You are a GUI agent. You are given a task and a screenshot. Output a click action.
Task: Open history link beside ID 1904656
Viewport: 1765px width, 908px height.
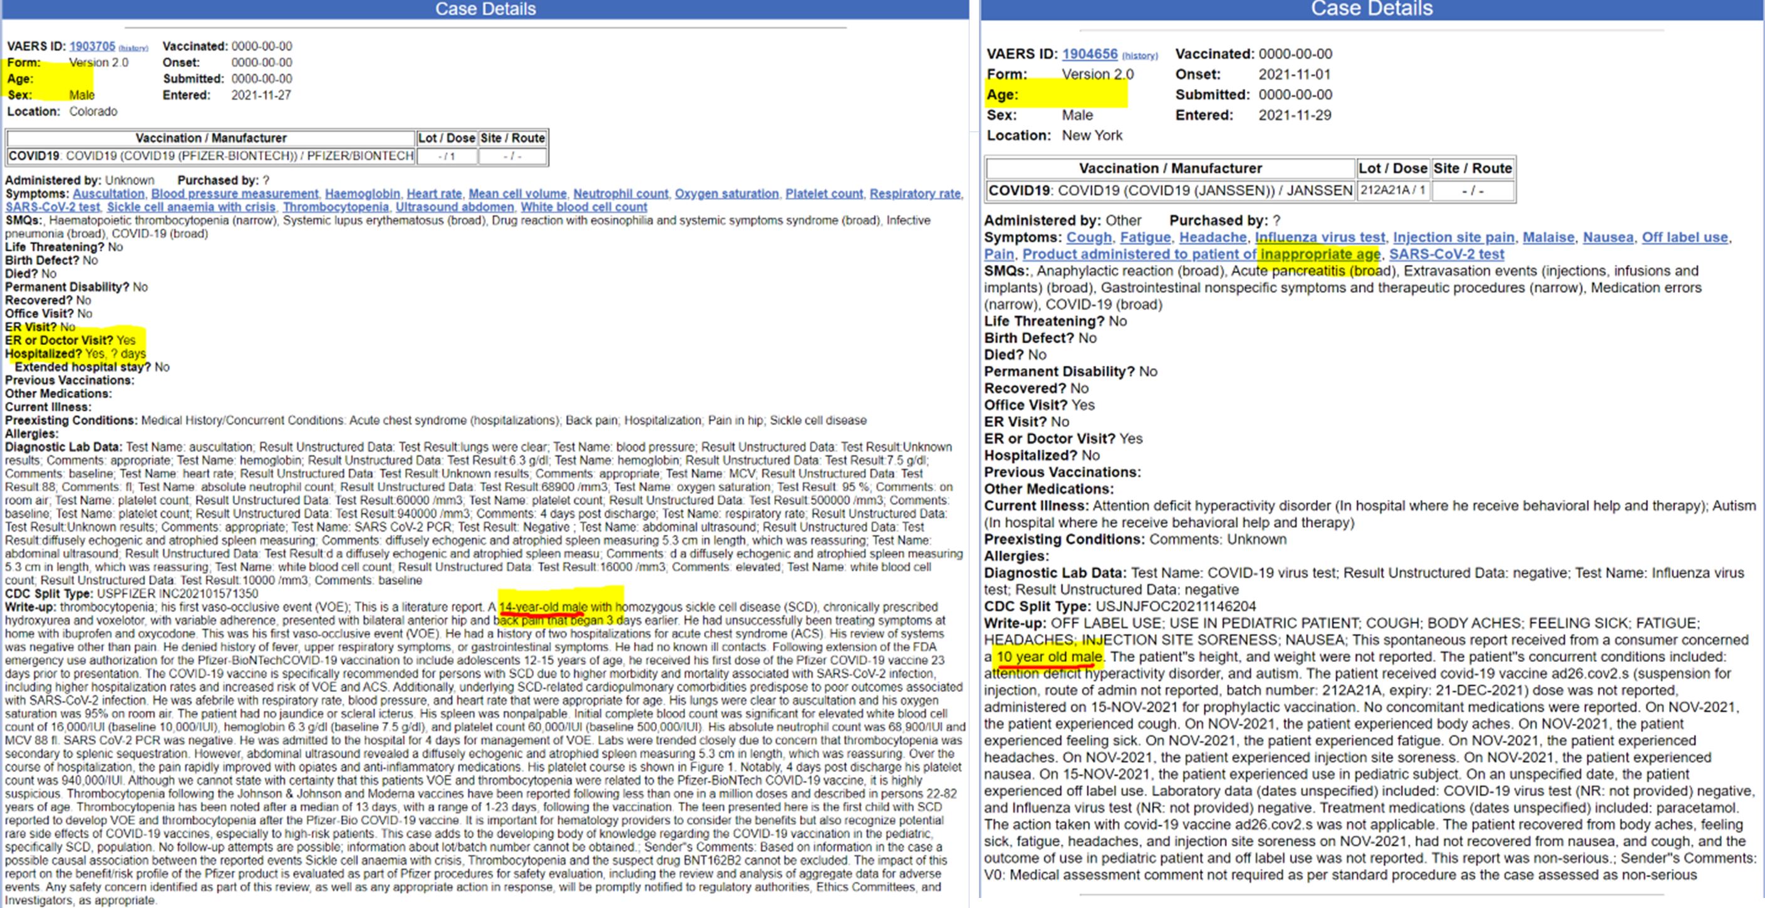1139,56
